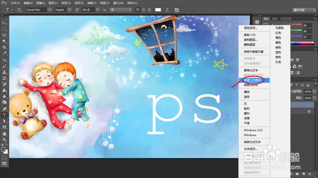This screenshot has width=318, height=178.
Task: Select the Eyedropper tool
Action: pyautogui.click(x=4, y=53)
